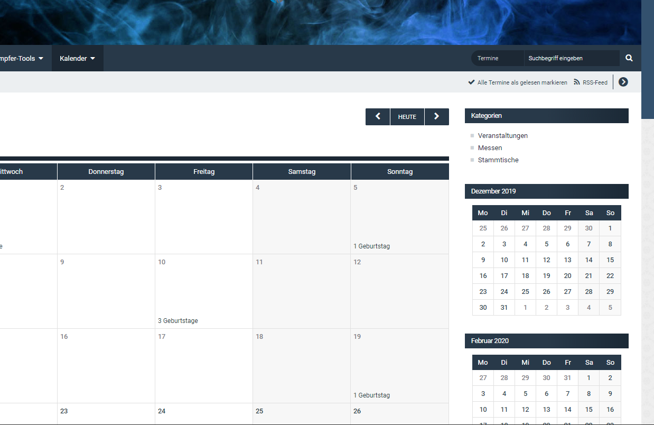The image size is (654, 425).
Task: Click the RSS-Feed icon
Action: pyautogui.click(x=577, y=82)
